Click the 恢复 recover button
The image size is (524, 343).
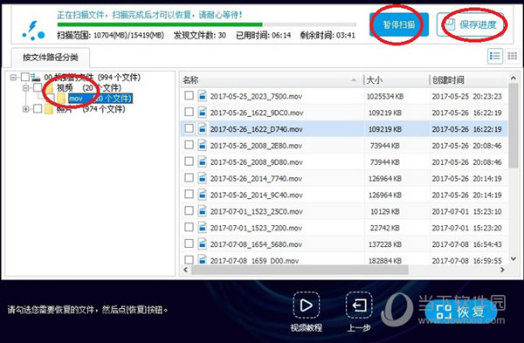460,312
